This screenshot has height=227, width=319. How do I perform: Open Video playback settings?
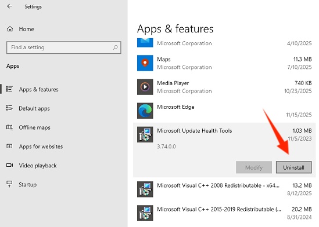tap(38, 166)
